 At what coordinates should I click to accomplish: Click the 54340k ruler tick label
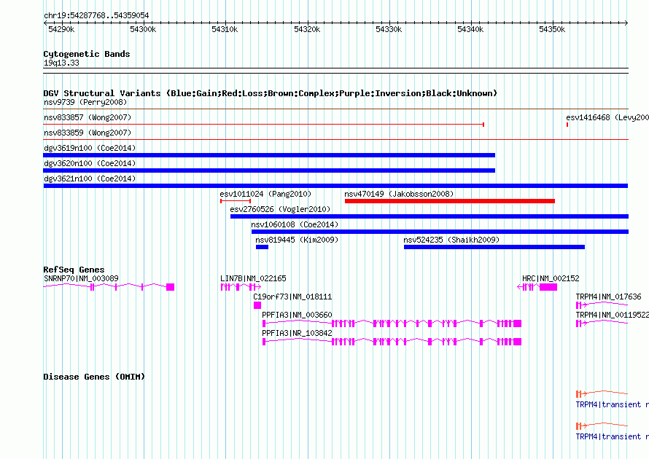coord(470,29)
